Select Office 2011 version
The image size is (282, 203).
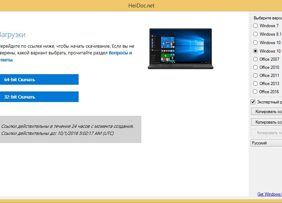point(255,75)
